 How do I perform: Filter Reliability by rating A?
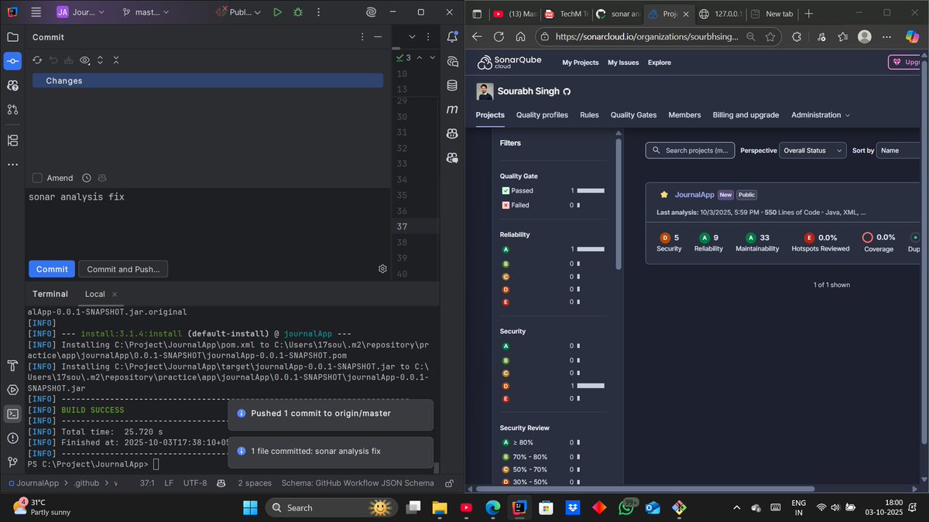(x=506, y=250)
